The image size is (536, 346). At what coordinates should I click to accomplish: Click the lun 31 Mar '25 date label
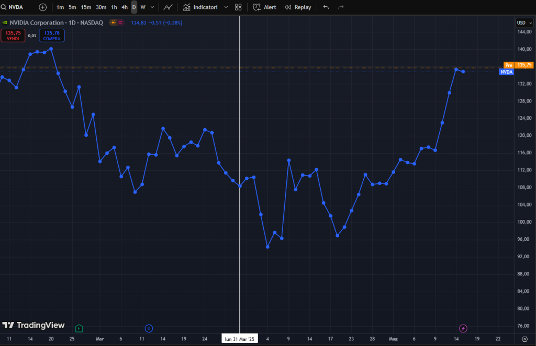[x=240, y=339]
